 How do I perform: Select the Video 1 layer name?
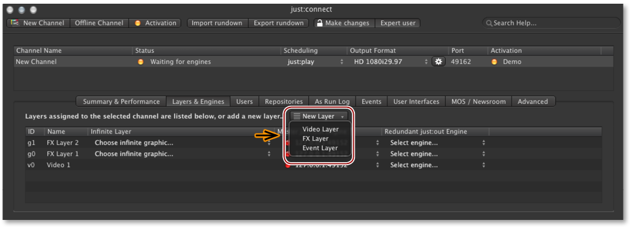coord(58,165)
